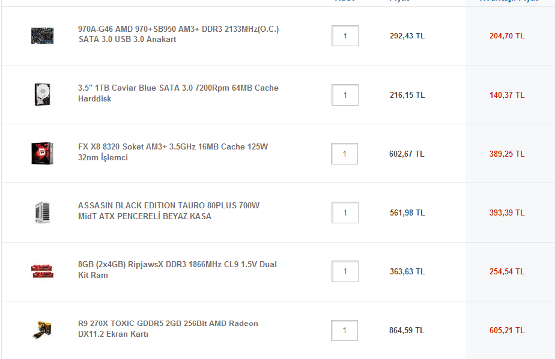
Task: Click the Caviar Blue hard disk thumbnail
Action: [42, 94]
